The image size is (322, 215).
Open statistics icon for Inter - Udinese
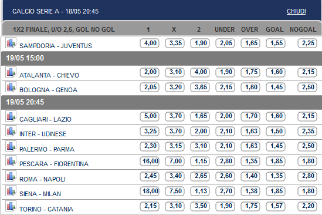tap(11, 131)
